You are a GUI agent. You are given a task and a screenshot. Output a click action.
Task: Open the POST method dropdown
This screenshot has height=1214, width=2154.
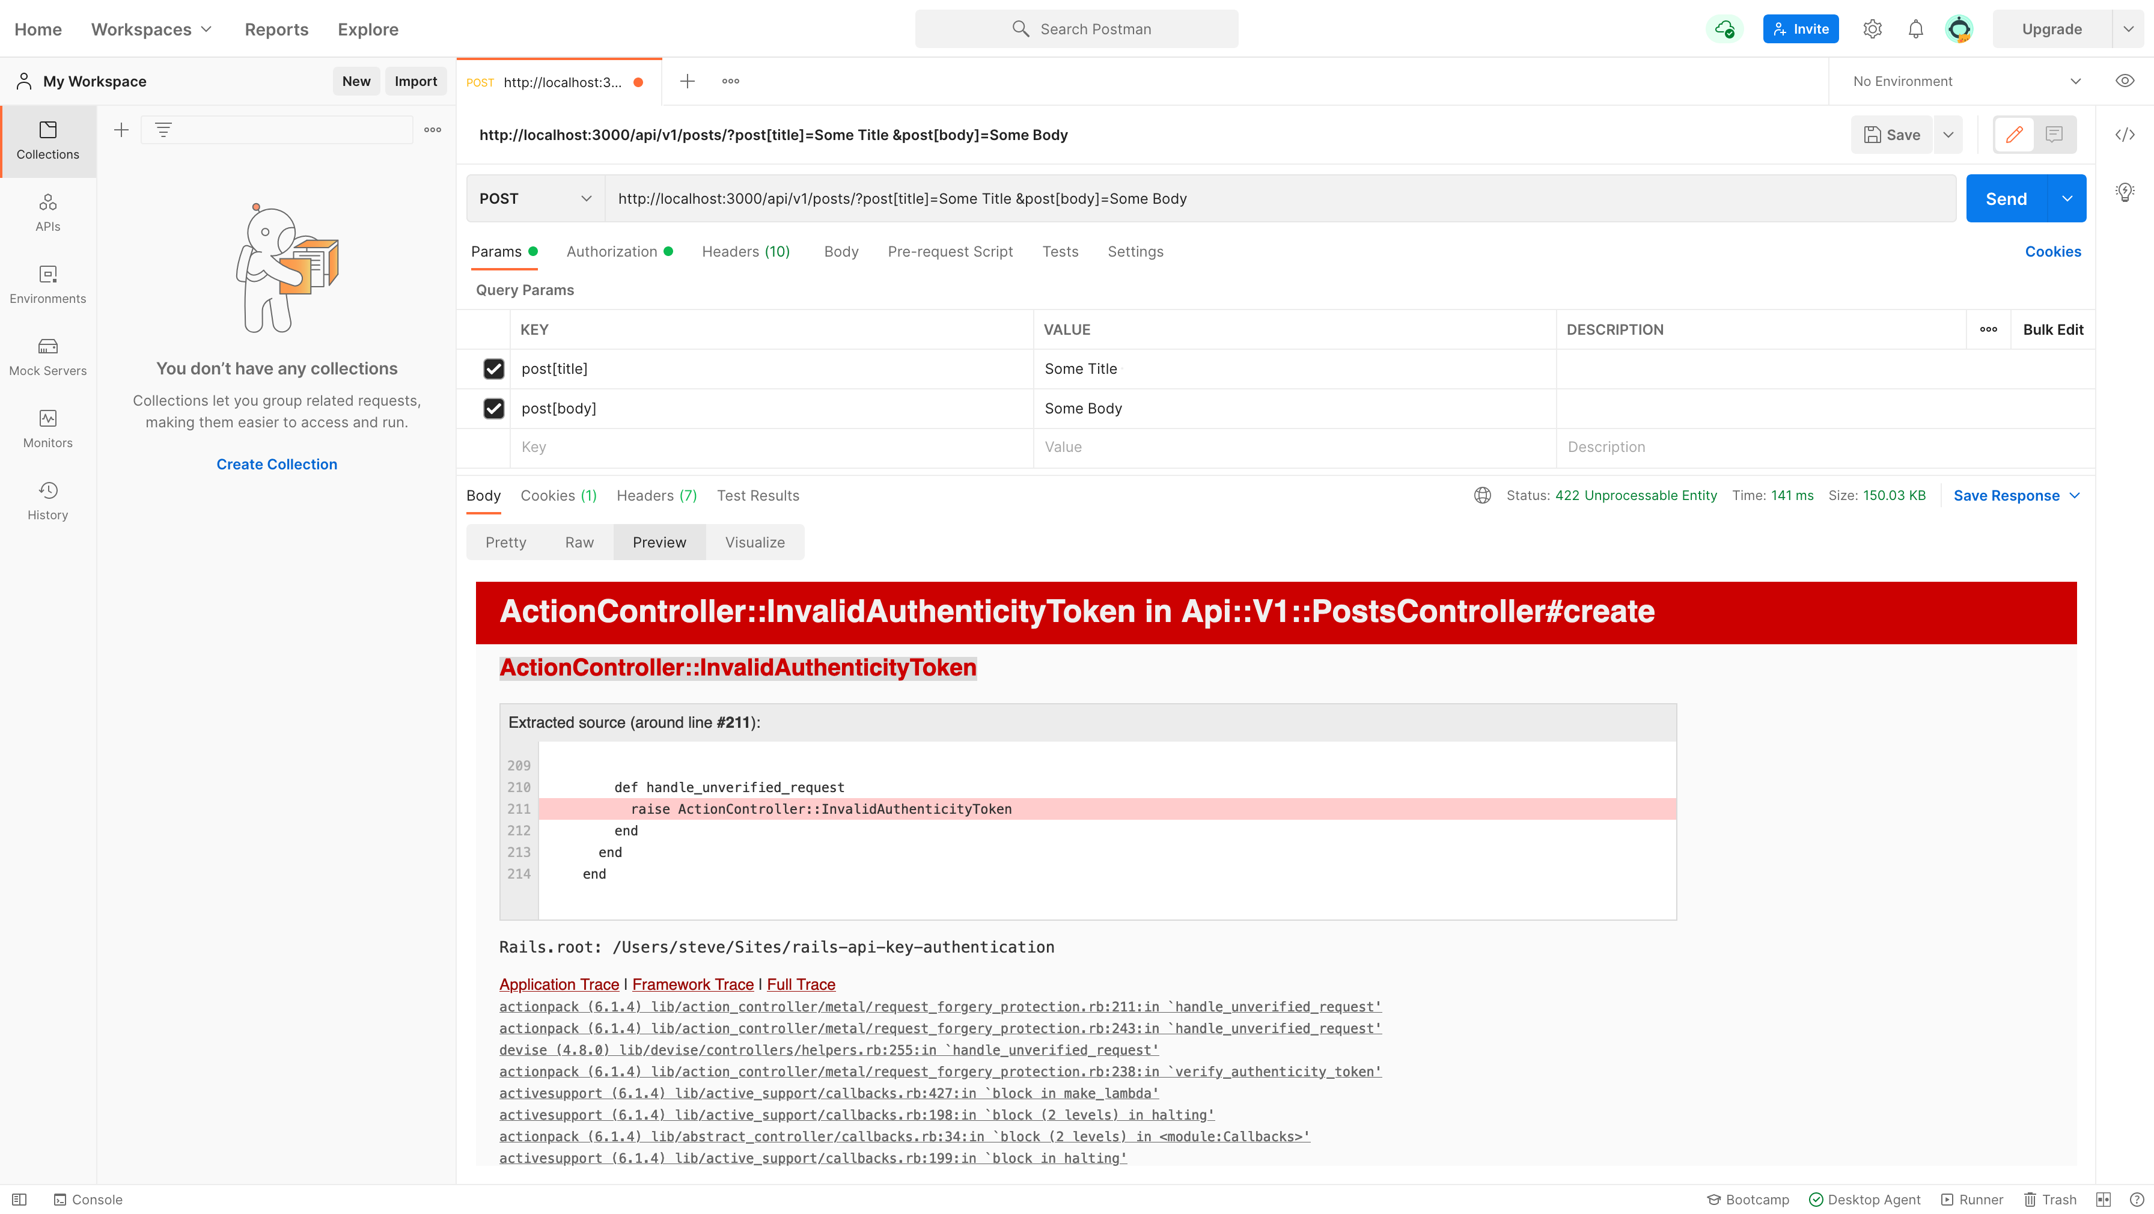[536, 198]
